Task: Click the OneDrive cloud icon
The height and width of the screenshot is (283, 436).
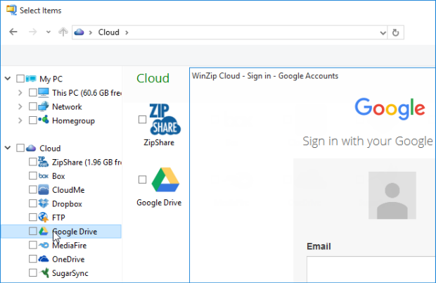Action: [44, 259]
